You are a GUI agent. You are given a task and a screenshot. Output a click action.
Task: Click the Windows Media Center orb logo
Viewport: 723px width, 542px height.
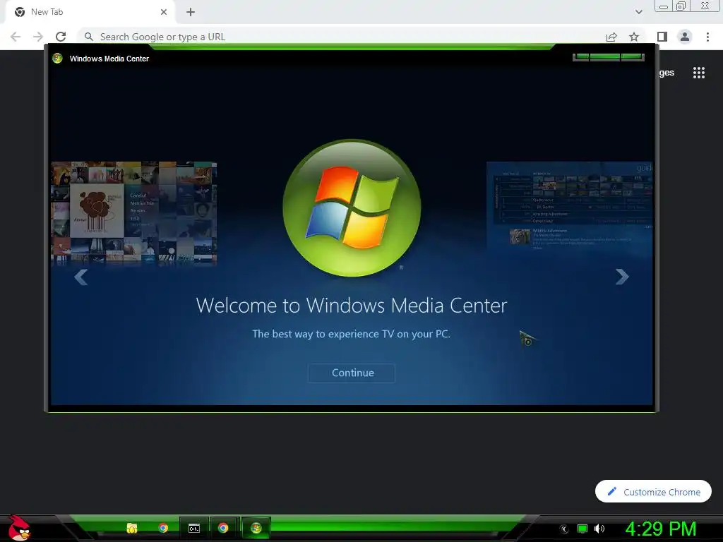pyautogui.click(x=352, y=208)
